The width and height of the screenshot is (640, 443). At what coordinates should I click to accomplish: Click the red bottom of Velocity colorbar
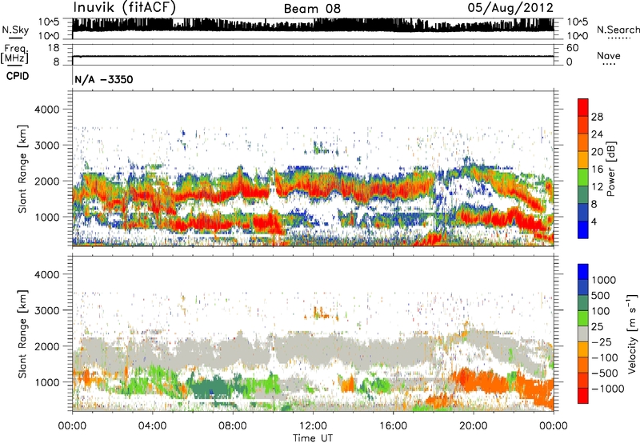583,396
